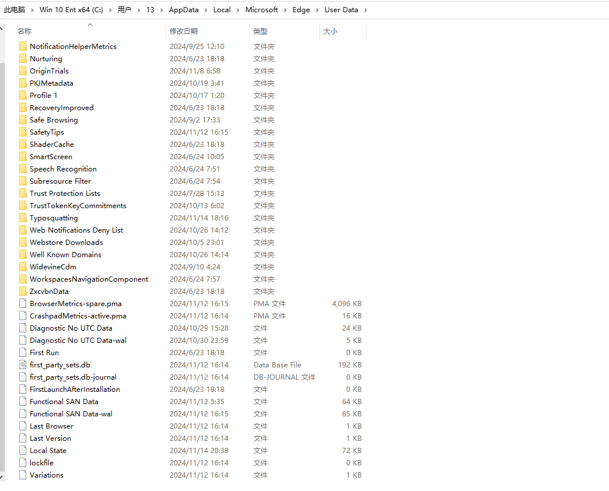Select first_party_sets.db-journal file name
This screenshot has width=609, height=491.
point(73,377)
